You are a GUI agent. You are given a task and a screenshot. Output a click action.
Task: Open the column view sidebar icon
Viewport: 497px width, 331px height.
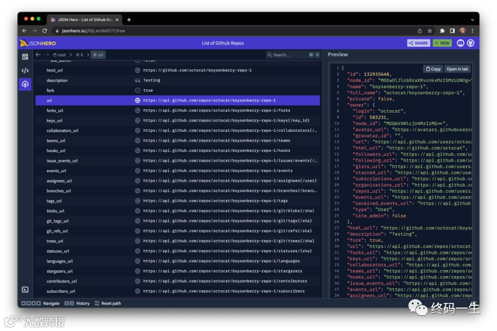pyautogui.click(x=25, y=57)
